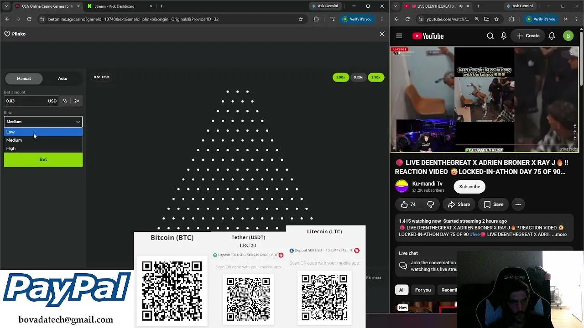Image resolution: width=584 pixels, height=328 pixels.
Task: Select the For you filter chip
Action: point(422,290)
